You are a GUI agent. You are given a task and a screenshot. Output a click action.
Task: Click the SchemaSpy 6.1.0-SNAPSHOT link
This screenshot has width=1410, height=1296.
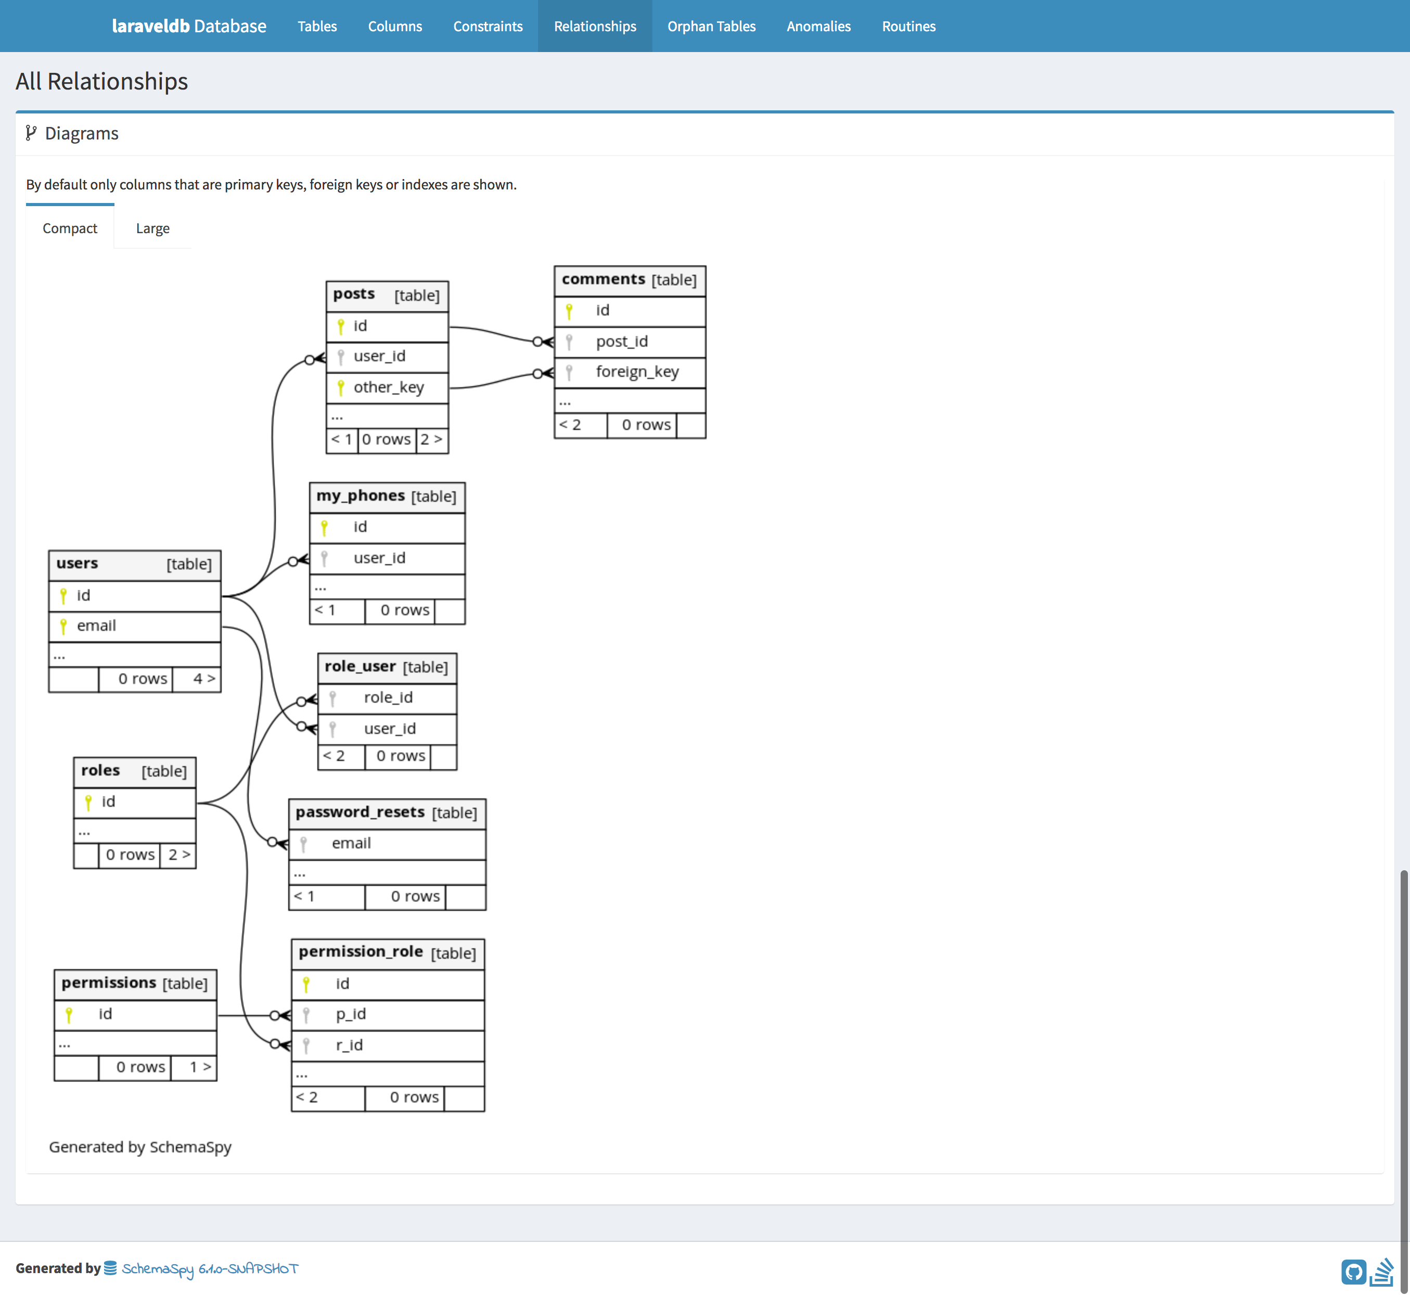point(210,1268)
